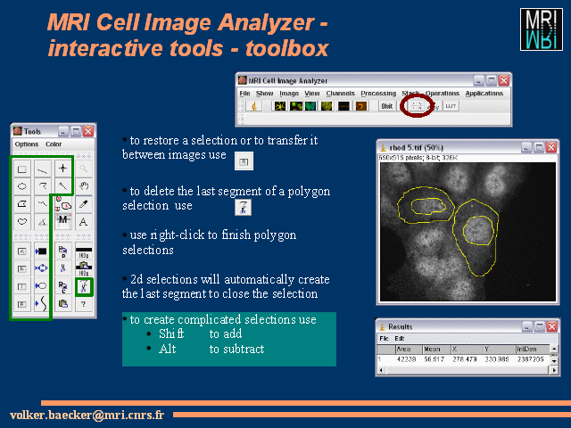The height and width of the screenshot is (428, 571).
Task: Click the rhod 5.tif image window title bar
Action: coord(468,147)
